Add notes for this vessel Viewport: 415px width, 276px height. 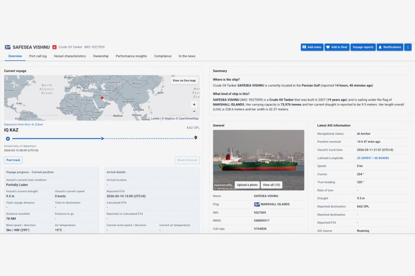[x=312, y=47]
